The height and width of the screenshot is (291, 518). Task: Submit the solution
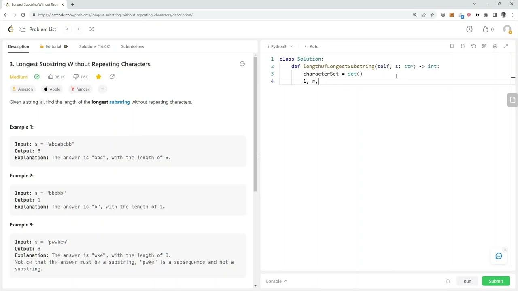click(x=496, y=281)
